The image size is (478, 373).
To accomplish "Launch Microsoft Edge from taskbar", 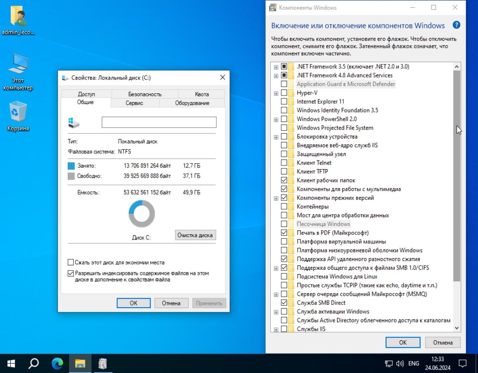I will 57,363.
